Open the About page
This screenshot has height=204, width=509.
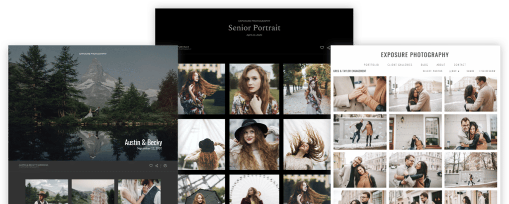point(441,65)
